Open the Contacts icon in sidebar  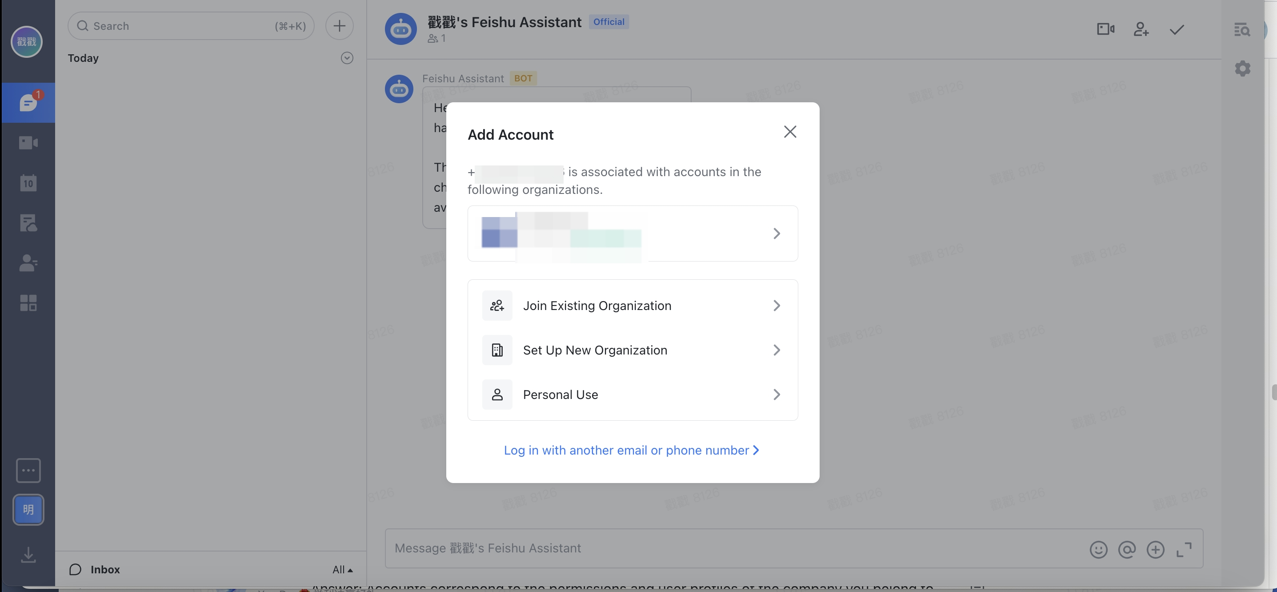(x=28, y=263)
